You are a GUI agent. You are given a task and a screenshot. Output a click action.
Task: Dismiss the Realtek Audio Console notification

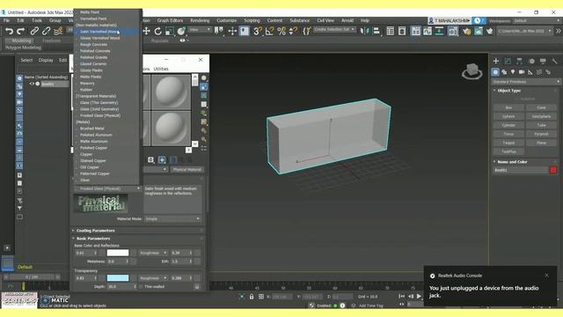pyautogui.click(x=546, y=276)
